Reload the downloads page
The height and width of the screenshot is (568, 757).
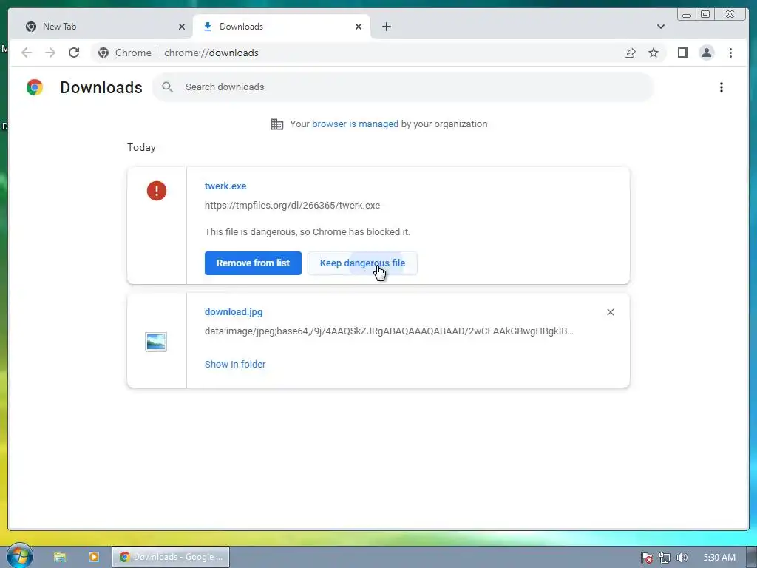[74, 53]
